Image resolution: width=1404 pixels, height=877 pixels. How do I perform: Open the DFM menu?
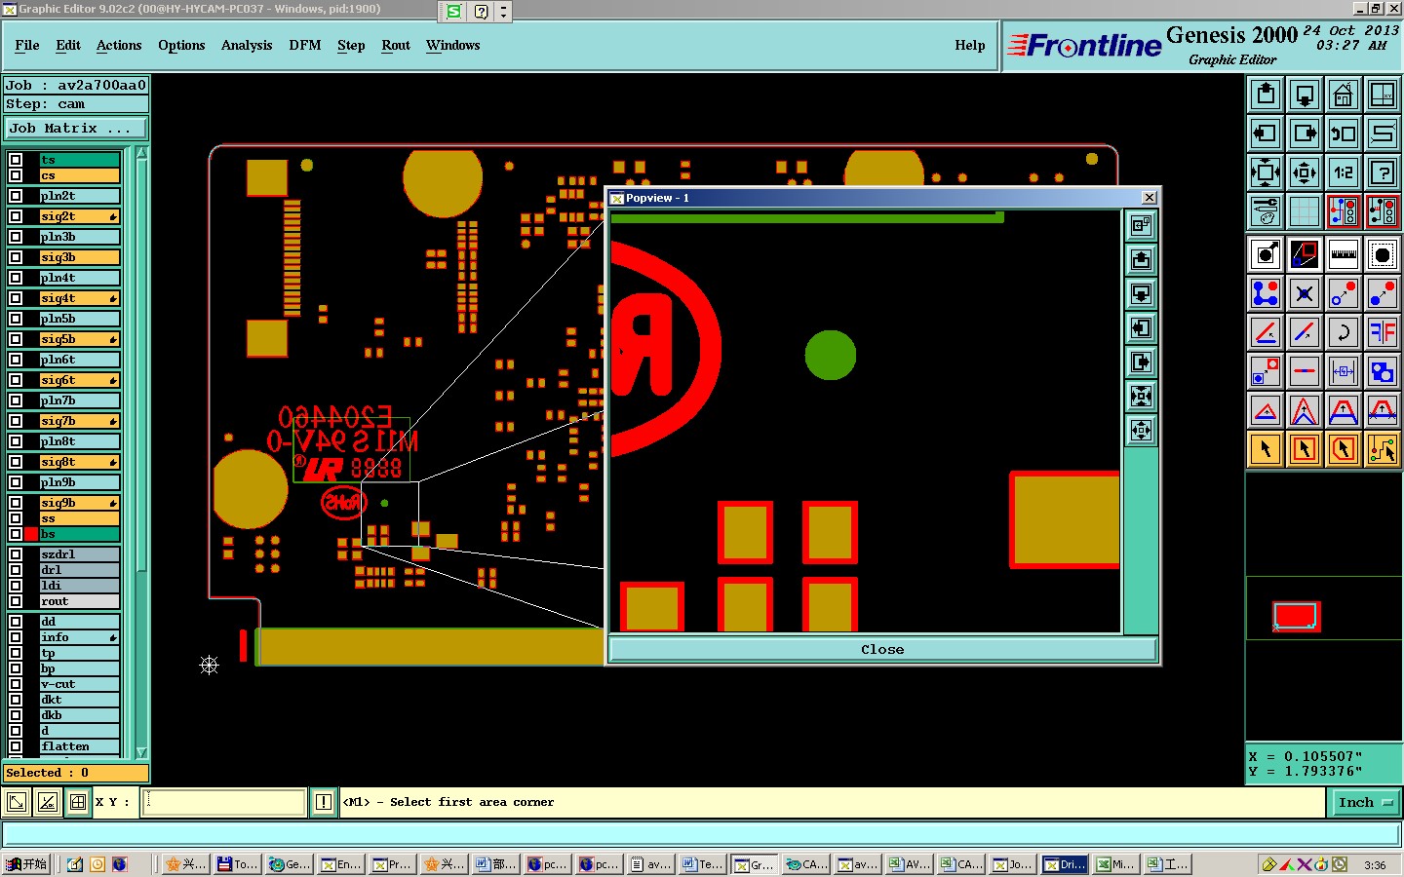tap(305, 45)
